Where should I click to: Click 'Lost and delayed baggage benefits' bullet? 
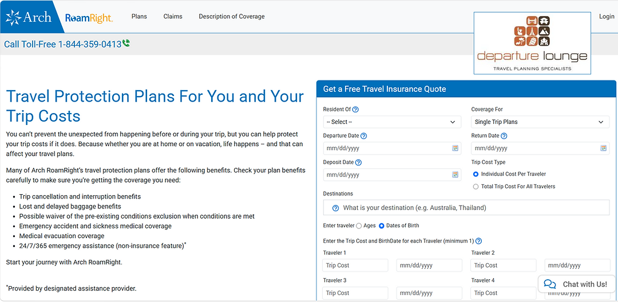point(70,206)
